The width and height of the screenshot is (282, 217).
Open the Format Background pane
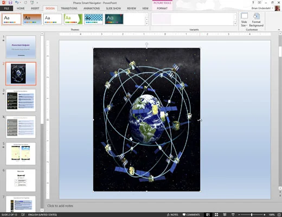pos(256,20)
